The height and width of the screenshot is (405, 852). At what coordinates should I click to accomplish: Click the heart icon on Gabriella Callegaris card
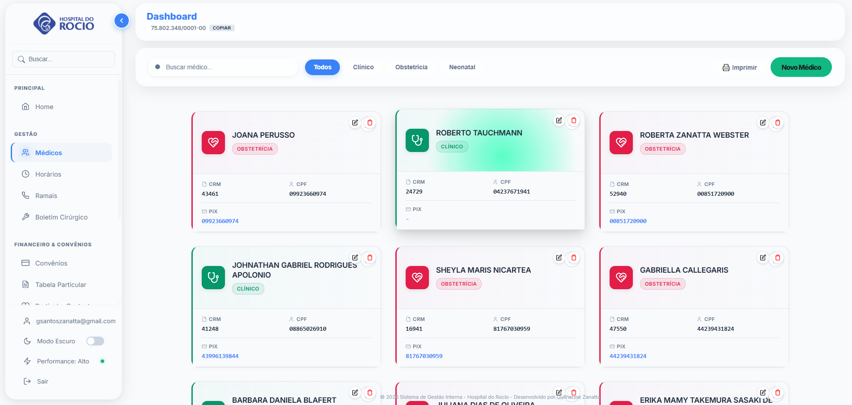pyautogui.click(x=621, y=278)
